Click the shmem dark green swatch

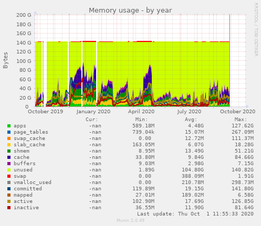9,151
